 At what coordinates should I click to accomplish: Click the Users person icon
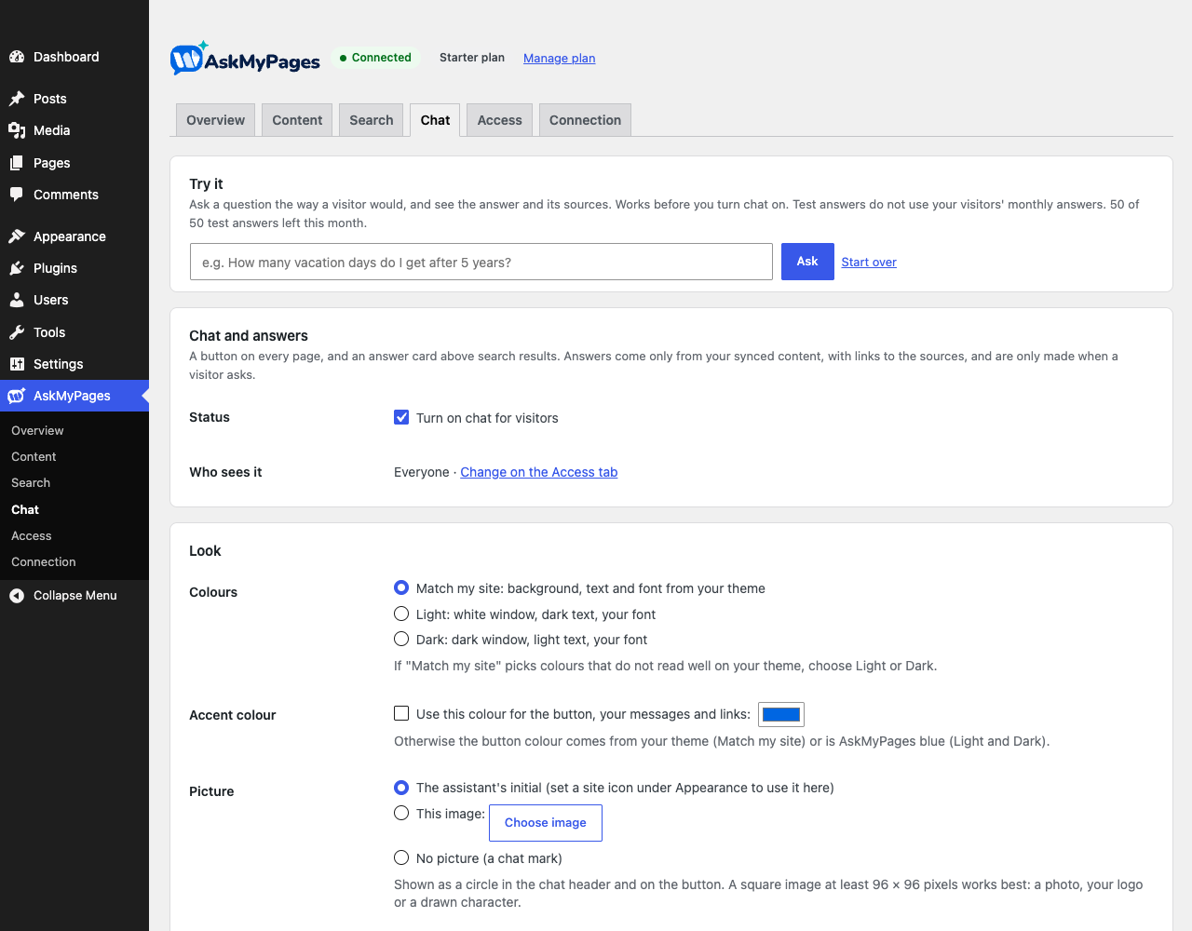pos(17,300)
